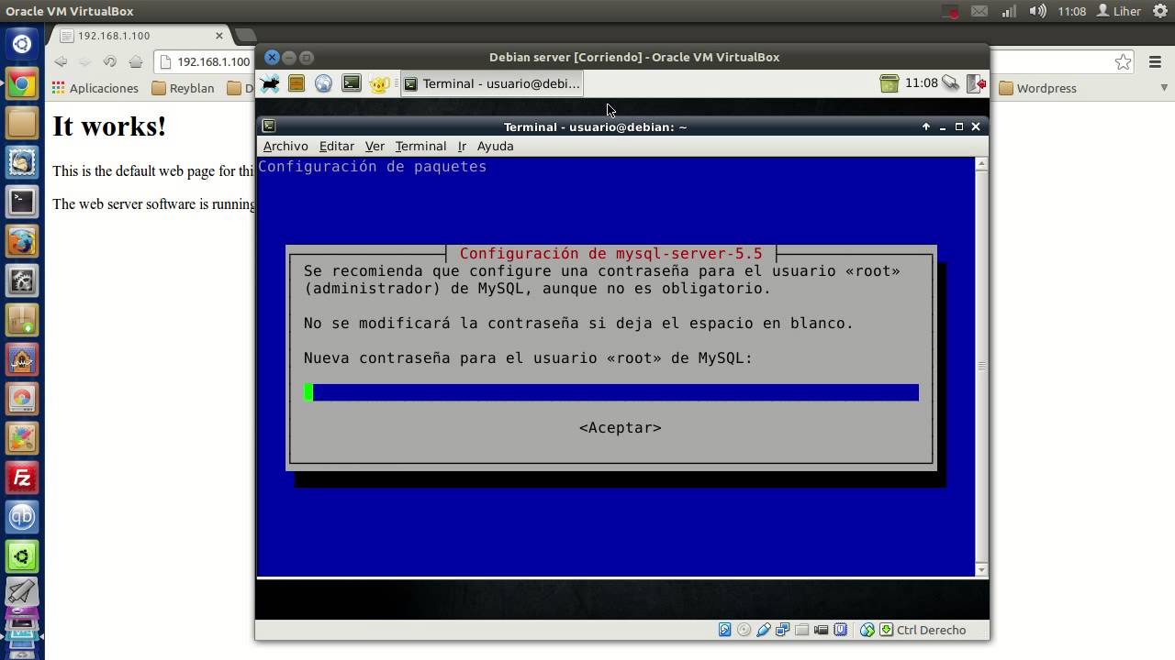This screenshot has height=660, width=1175.
Task: Click the shared folders icon in VirtualBox status bar
Action: point(802,630)
